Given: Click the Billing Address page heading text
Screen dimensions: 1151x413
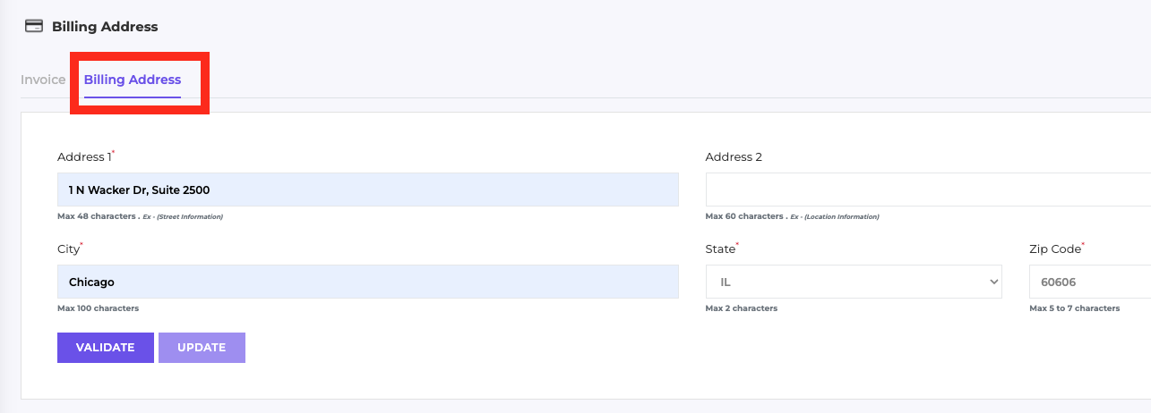Looking at the screenshot, I should coord(105,27).
